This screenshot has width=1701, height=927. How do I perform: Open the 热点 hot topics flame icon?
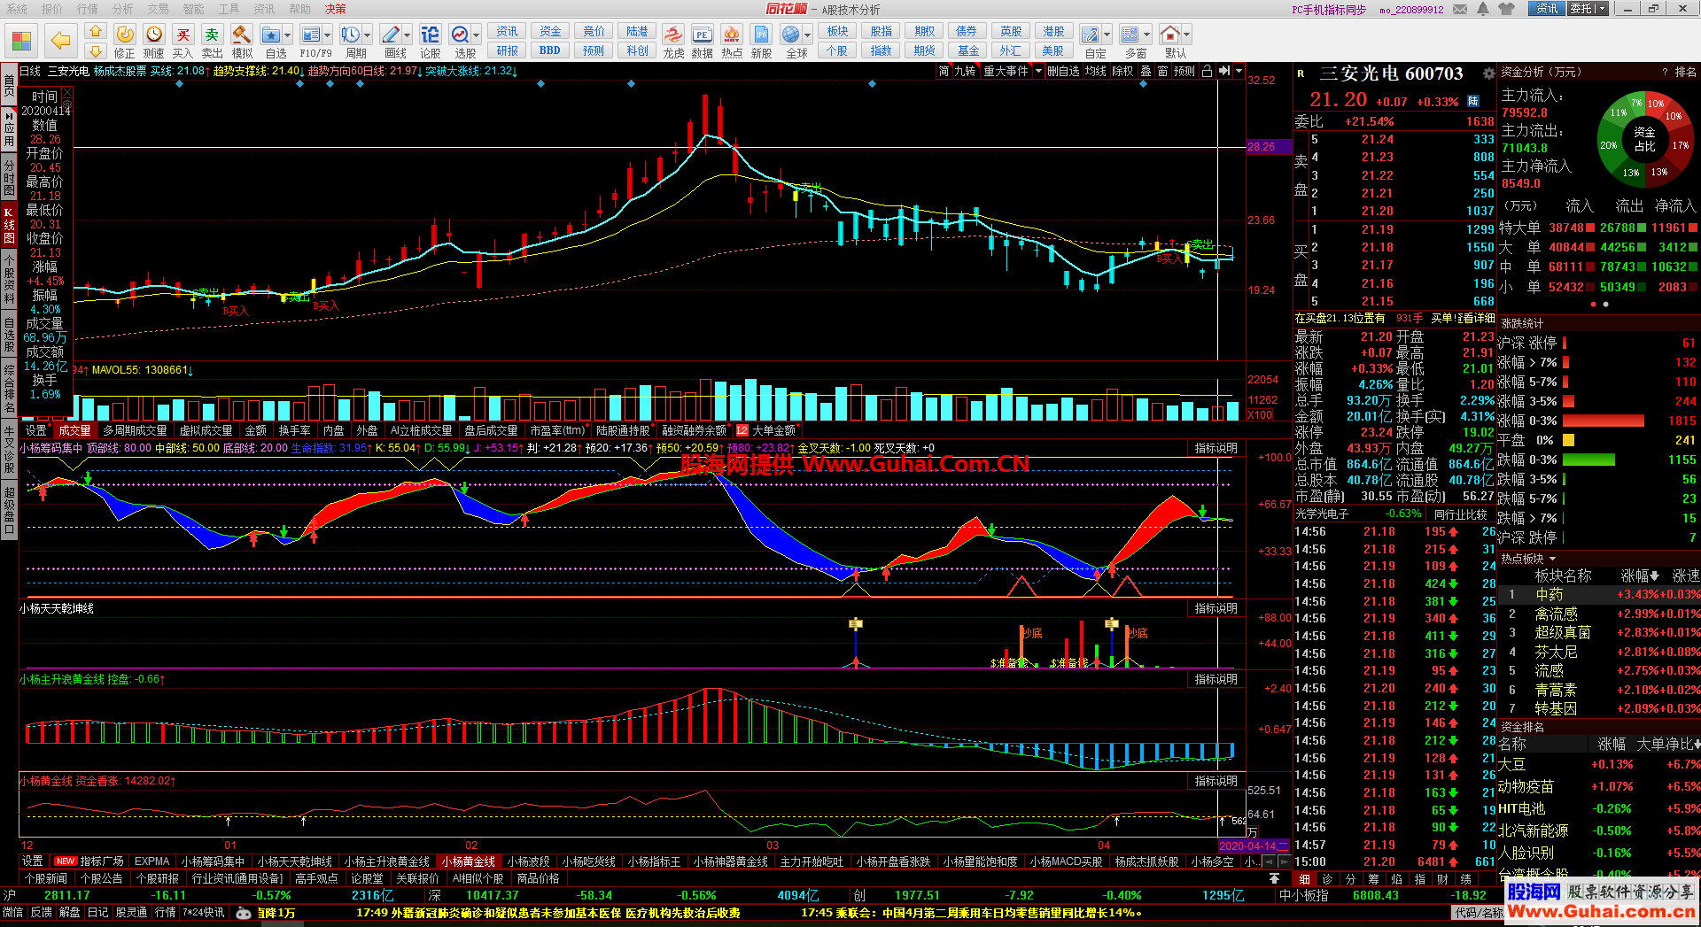(x=732, y=41)
